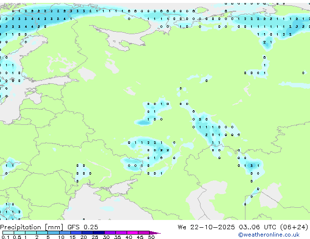The image size is (310, 239).
Task: Click the '25' legend scale label
Action: click(95, 237)
